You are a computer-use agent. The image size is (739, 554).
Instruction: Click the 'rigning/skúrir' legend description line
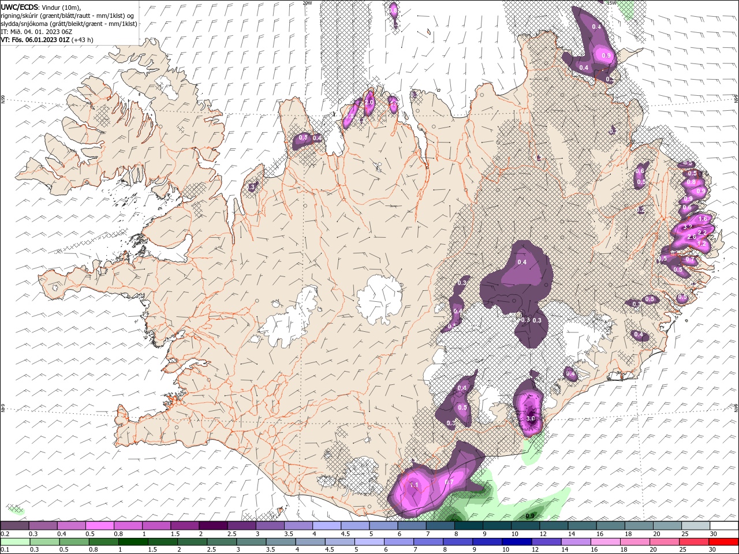68,16
